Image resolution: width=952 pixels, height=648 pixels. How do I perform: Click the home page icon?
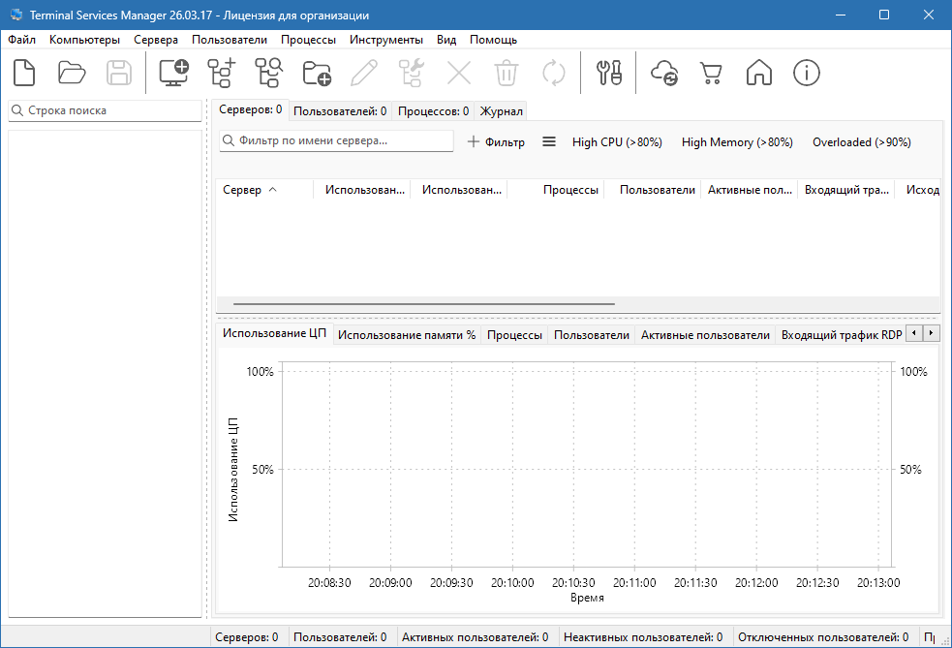pos(759,73)
